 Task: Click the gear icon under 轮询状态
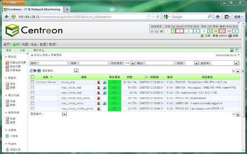[156, 31]
